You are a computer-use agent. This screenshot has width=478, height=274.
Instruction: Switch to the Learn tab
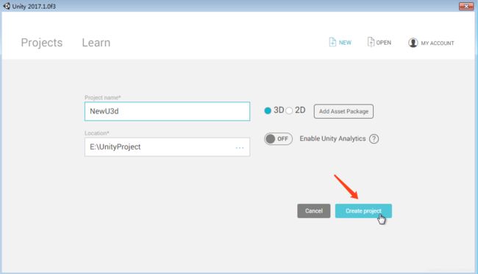click(96, 43)
